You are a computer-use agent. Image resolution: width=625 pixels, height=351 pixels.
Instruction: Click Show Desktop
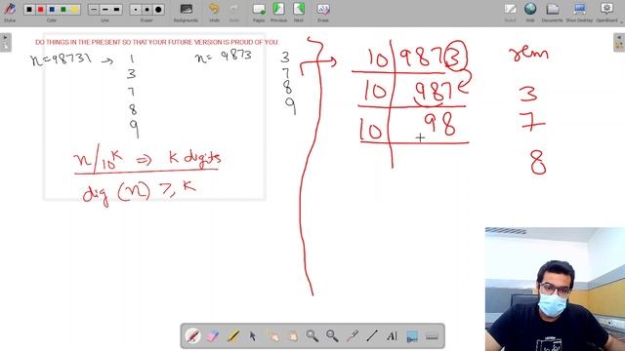(579, 12)
